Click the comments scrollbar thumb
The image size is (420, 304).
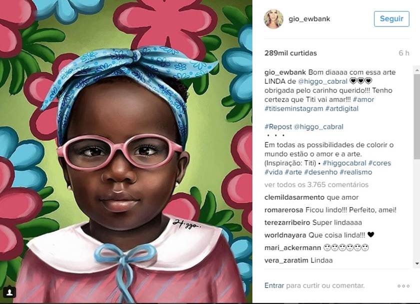pos(417,117)
